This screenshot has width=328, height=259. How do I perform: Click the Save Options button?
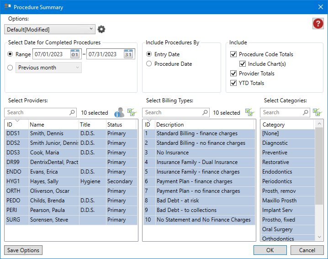coord(23,250)
